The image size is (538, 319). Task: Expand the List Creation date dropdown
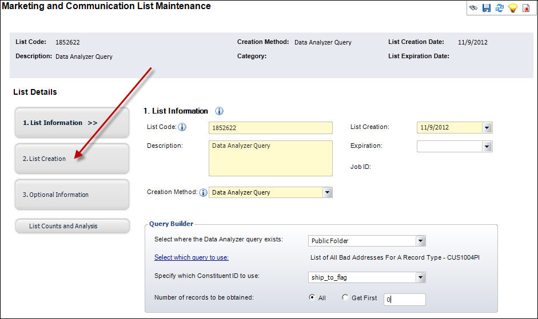487,128
